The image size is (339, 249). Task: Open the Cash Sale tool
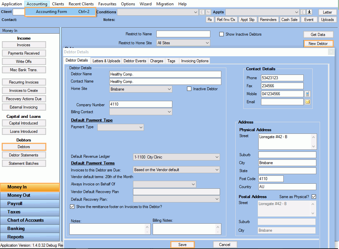point(289,19)
